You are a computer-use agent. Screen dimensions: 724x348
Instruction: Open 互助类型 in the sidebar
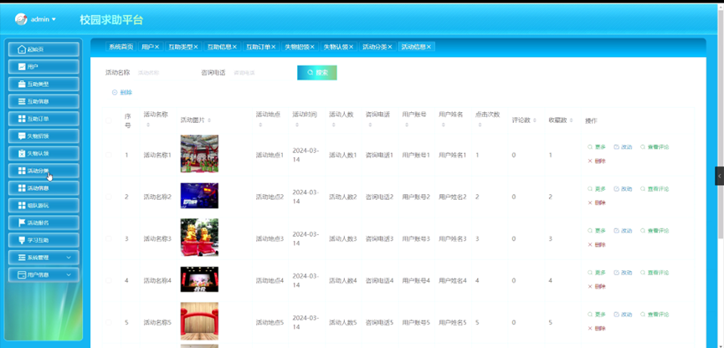(44, 84)
